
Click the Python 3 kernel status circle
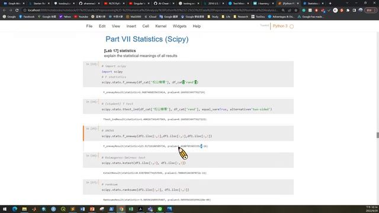291,27
